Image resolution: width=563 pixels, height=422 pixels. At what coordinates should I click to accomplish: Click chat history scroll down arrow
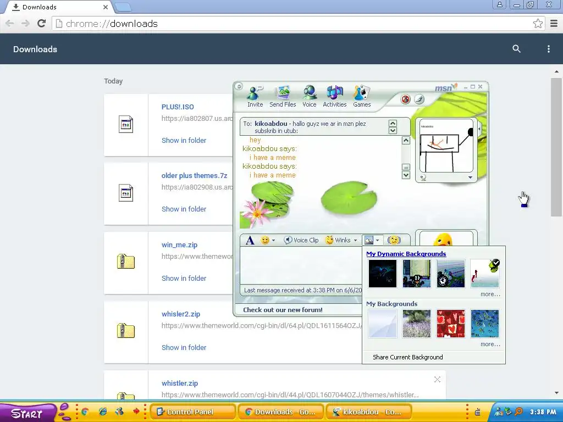[406, 175]
